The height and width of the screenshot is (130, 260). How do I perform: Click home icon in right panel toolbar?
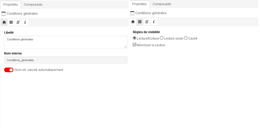tap(133, 22)
